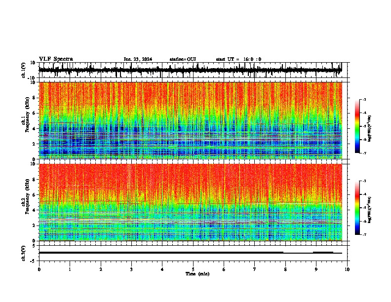
Task: Click inside the ch.1 frequency spectrogram
Action: click(191, 120)
